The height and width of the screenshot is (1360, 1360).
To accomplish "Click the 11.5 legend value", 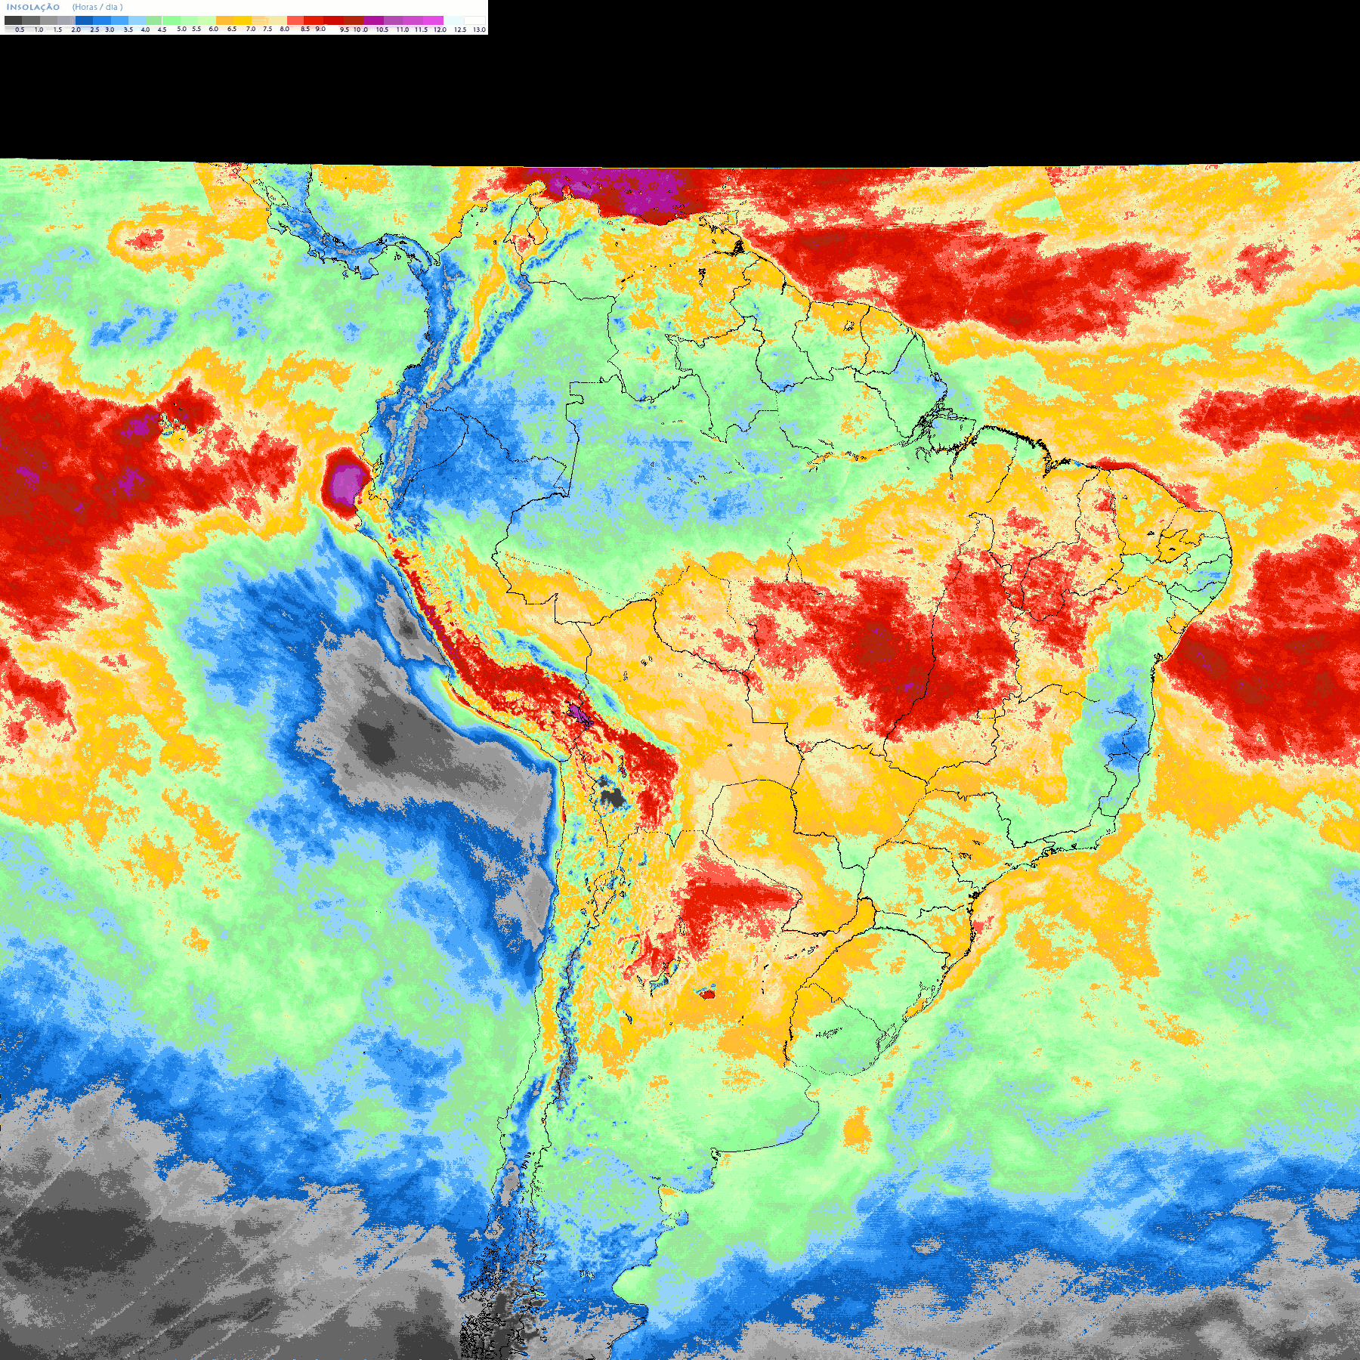I will point(421,29).
